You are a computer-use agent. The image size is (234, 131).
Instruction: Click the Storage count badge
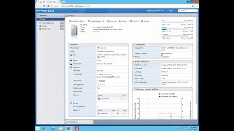62,26
